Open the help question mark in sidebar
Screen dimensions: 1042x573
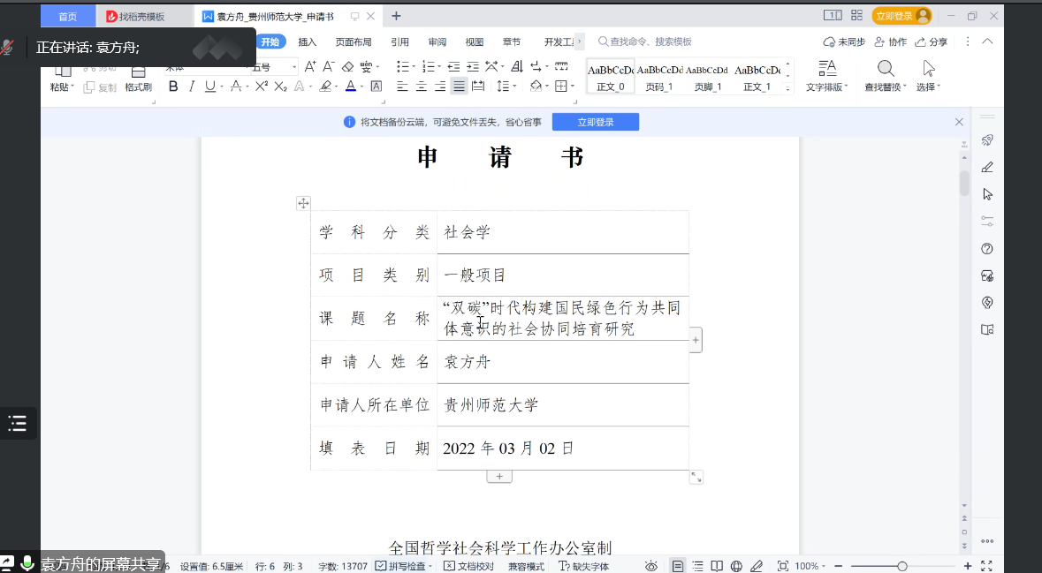pos(987,249)
